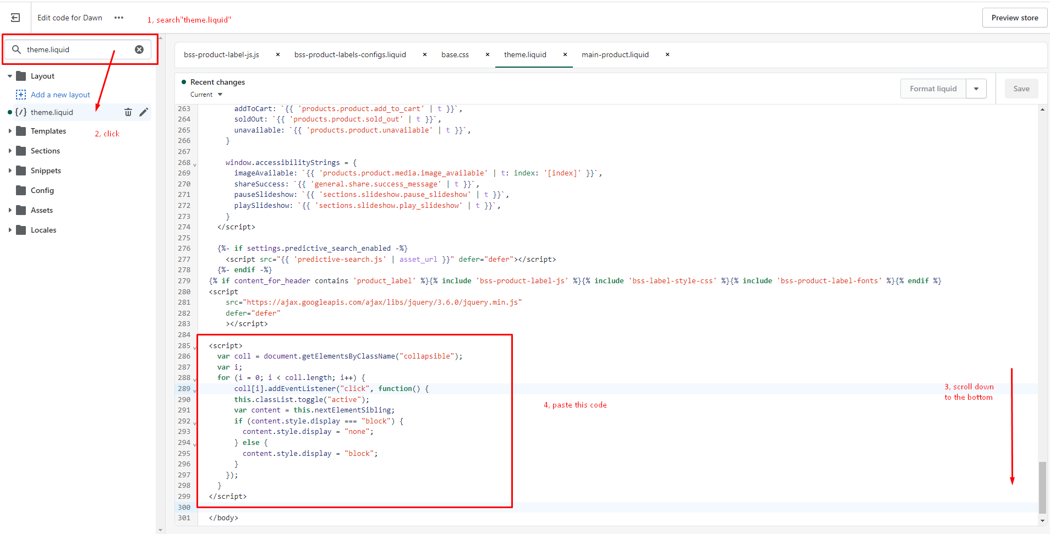The image size is (1050, 534).
Task: Open the Current version dropdown
Action: (x=206, y=95)
